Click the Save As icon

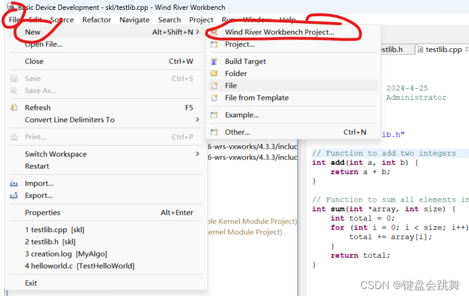click(x=14, y=91)
